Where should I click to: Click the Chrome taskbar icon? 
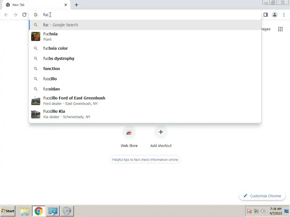(39, 211)
